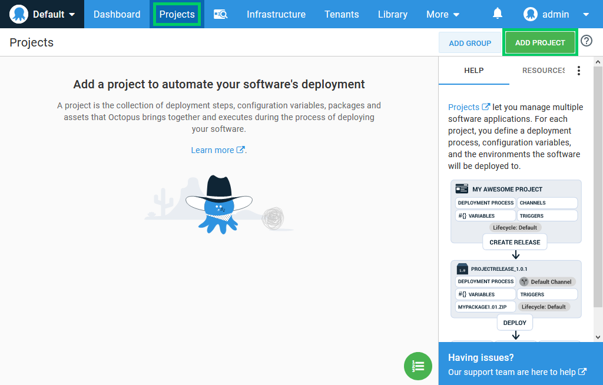Click the 'Having issues?' heading
The width and height of the screenshot is (603, 385).
point(481,357)
